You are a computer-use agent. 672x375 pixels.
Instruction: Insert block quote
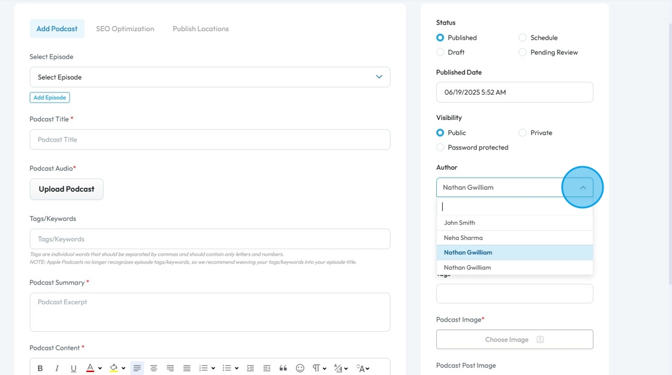click(283, 368)
